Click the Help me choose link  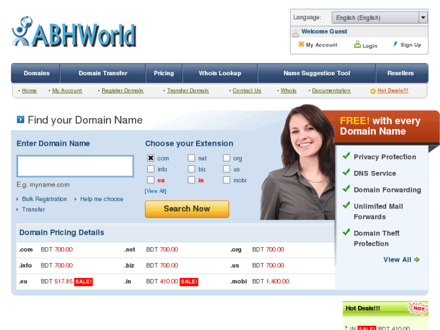tap(102, 199)
